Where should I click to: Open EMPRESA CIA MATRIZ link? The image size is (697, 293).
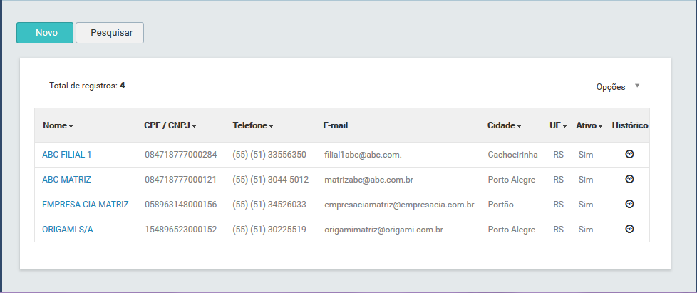click(x=86, y=205)
